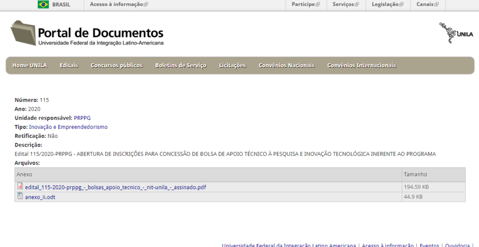479x247 pixels.
Task: Open BRASIL government link
Action: (61, 5)
